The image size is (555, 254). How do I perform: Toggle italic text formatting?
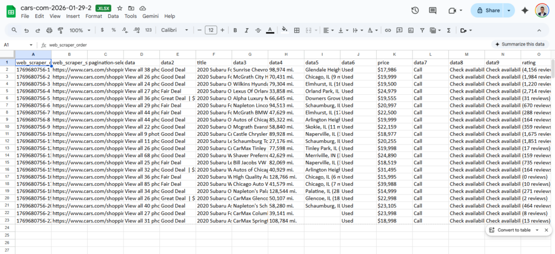pos(247,30)
